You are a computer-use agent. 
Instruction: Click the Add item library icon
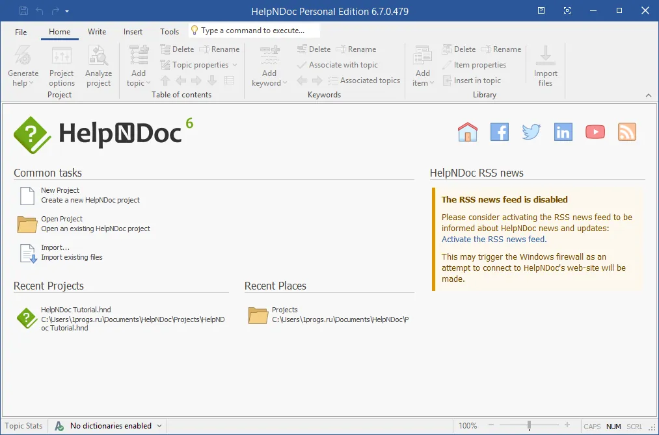[x=422, y=56]
